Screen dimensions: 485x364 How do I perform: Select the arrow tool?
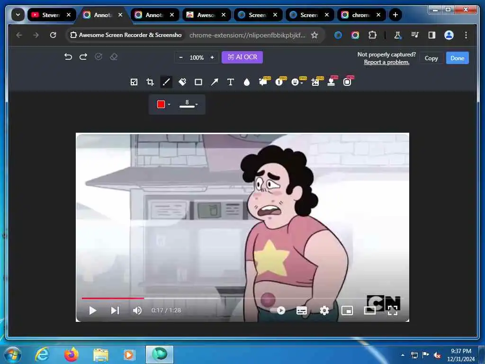pos(215,82)
